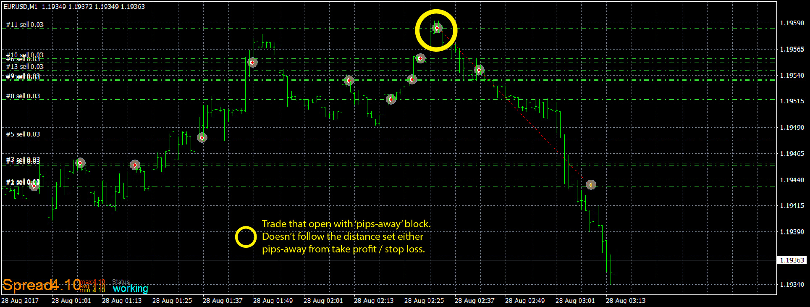Select the '28 Aug 01:49' time label
Screen dimensions: 810x307
[273, 300]
